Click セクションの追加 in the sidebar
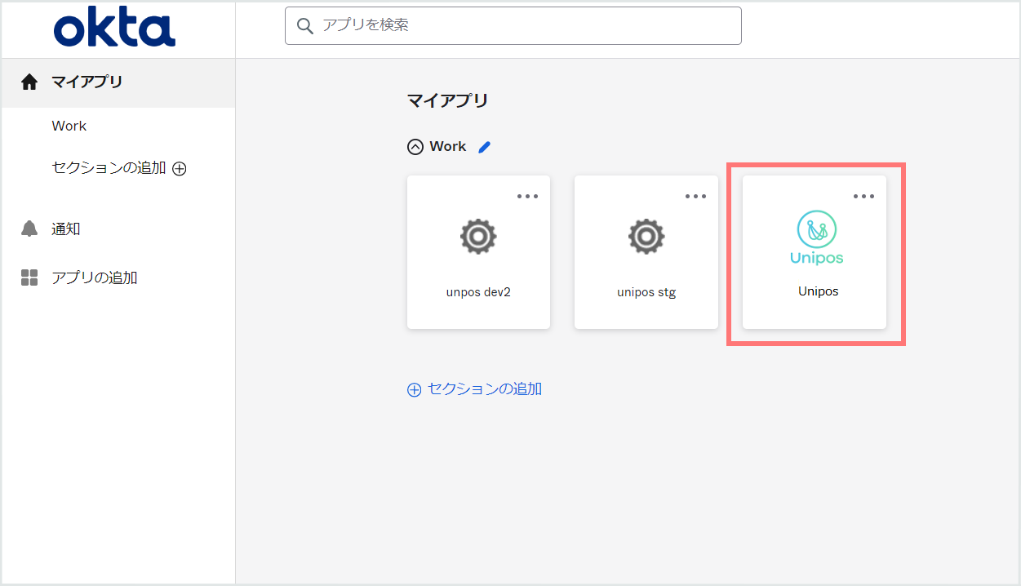 109,168
